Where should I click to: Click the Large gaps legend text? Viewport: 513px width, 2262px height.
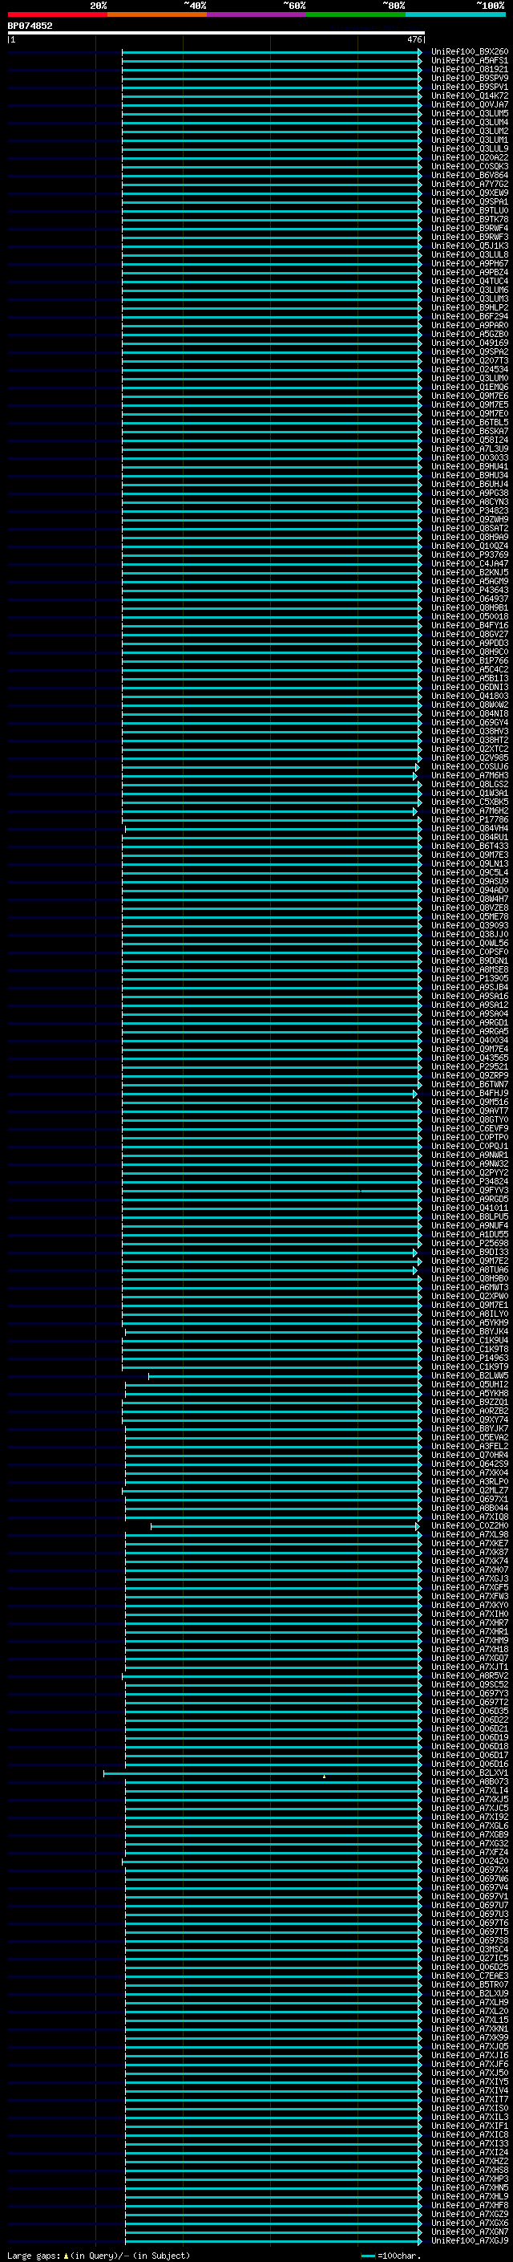[x=99, y=2256]
